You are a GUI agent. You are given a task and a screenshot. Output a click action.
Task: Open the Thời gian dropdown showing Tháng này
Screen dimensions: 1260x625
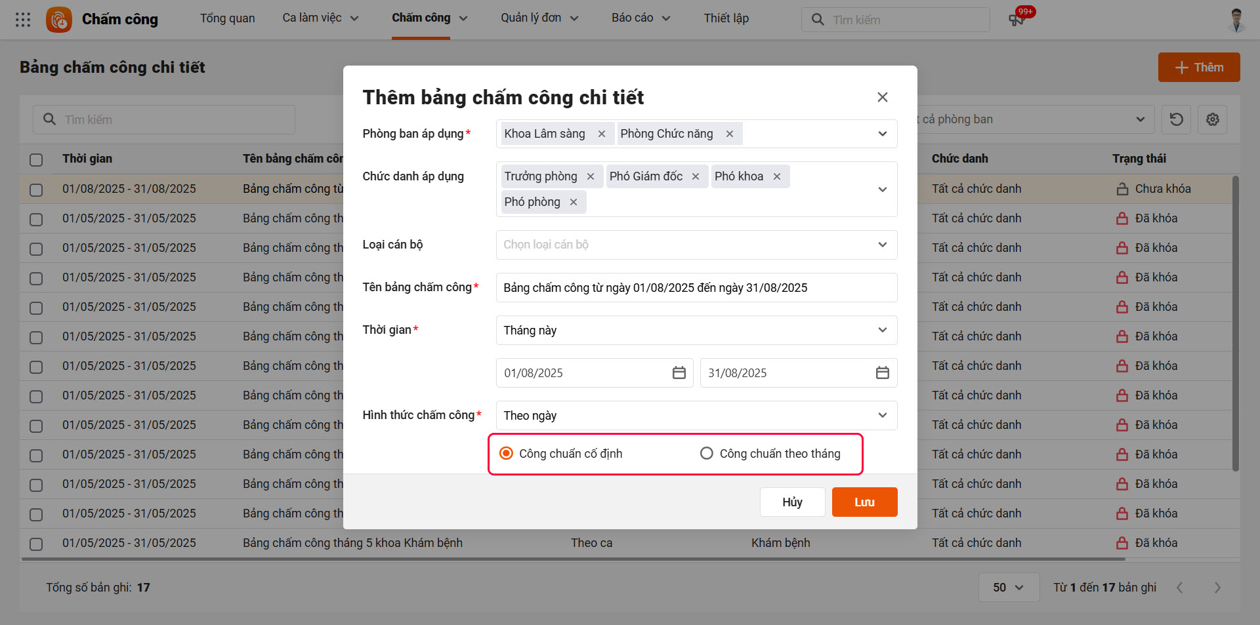pos(696,331)
